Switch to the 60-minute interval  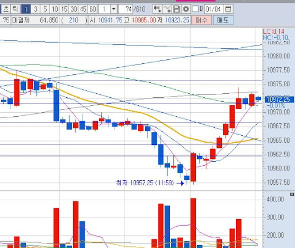click(93, 9)
